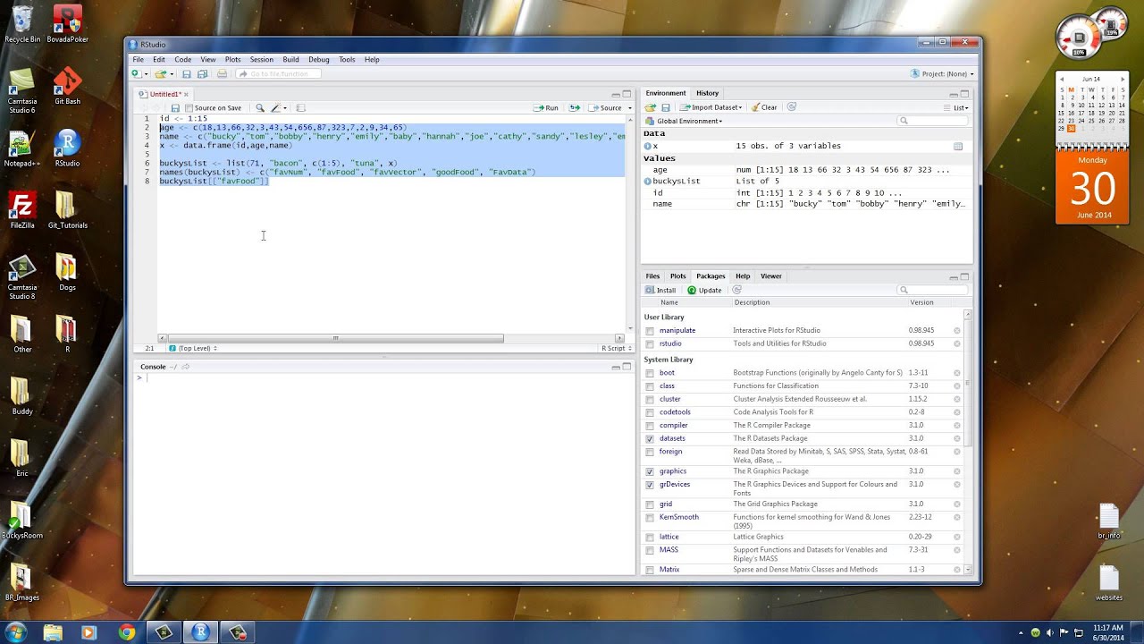Open code tools magic wand
Image resolution: width=1144 pixels, height=644 pixels.
click(277, 107)
